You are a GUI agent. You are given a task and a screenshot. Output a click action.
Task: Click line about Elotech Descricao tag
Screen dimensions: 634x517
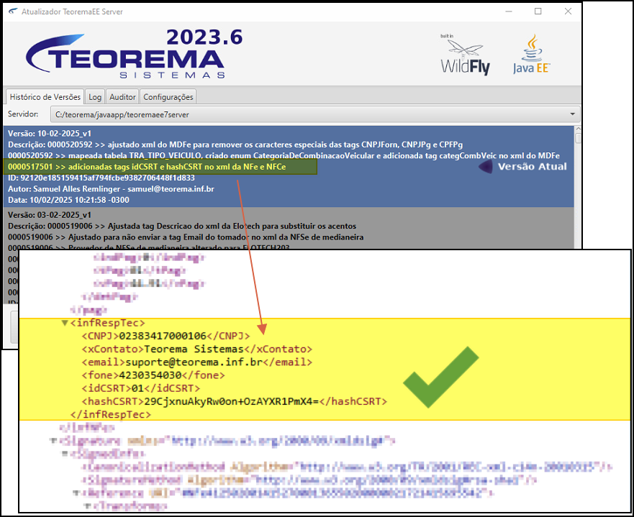[182, 227]
